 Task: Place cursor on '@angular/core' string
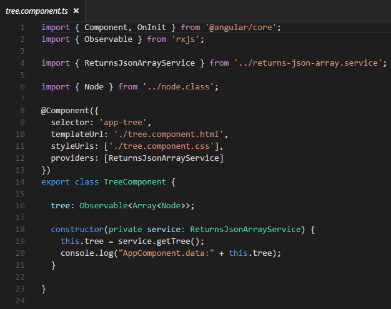pos(241,28)
